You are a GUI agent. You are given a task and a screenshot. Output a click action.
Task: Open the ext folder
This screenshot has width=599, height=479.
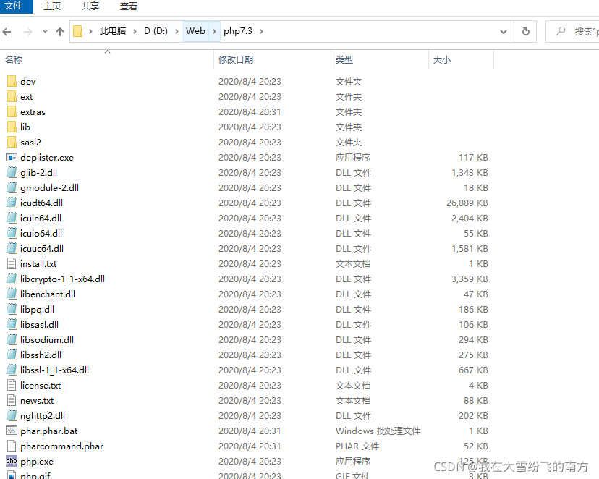[26, 96]
